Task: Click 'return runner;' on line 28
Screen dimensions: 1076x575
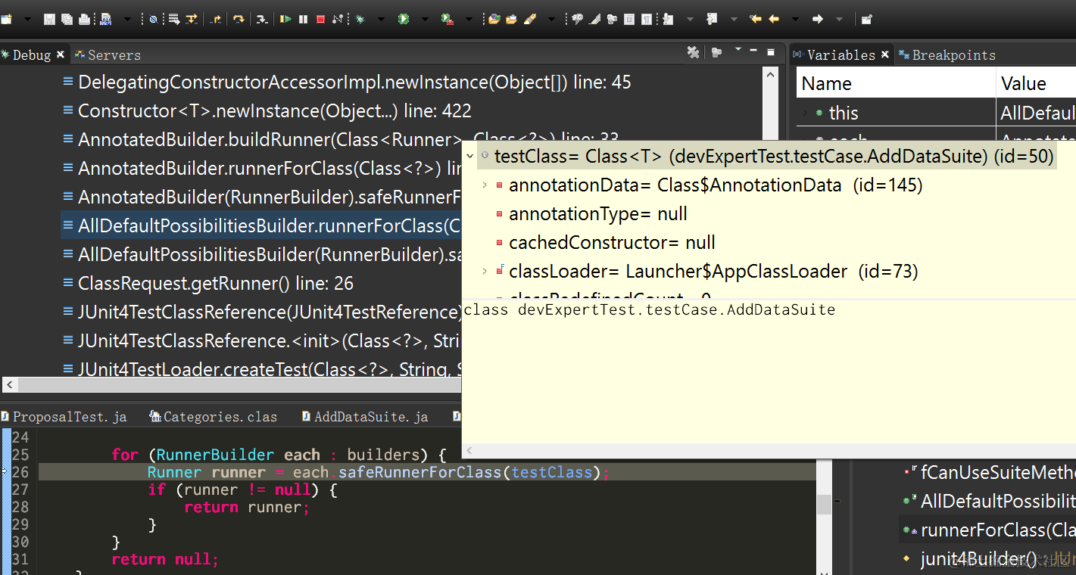Action: pyautogui.click(x=247, y=507)
